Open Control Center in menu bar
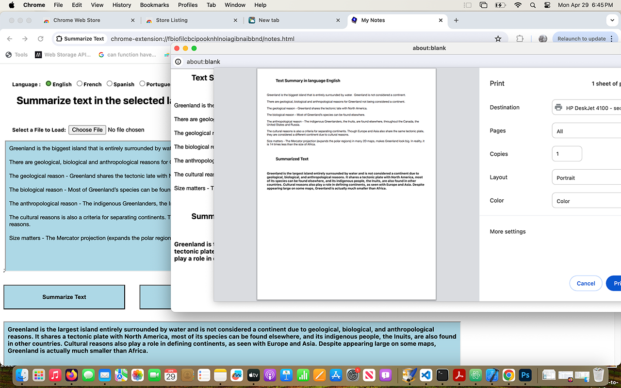 pos(548,5)
